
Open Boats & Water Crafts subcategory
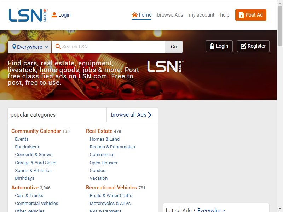tap(111, 196)
